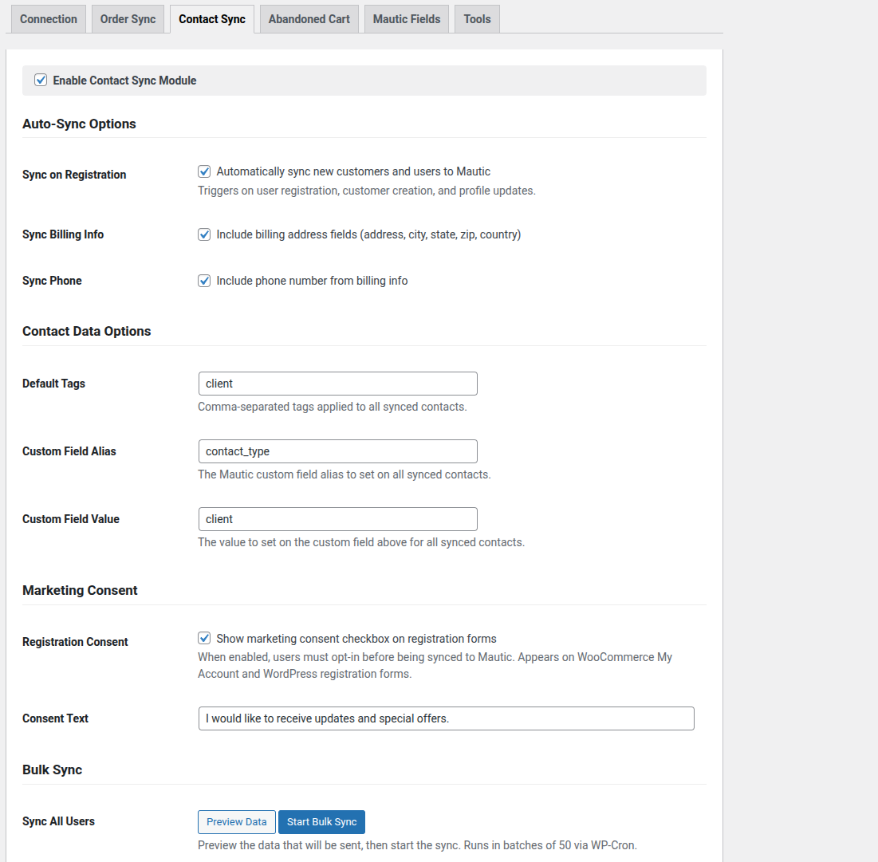
Task: Open the Connection tab
Action: point(49,19)
